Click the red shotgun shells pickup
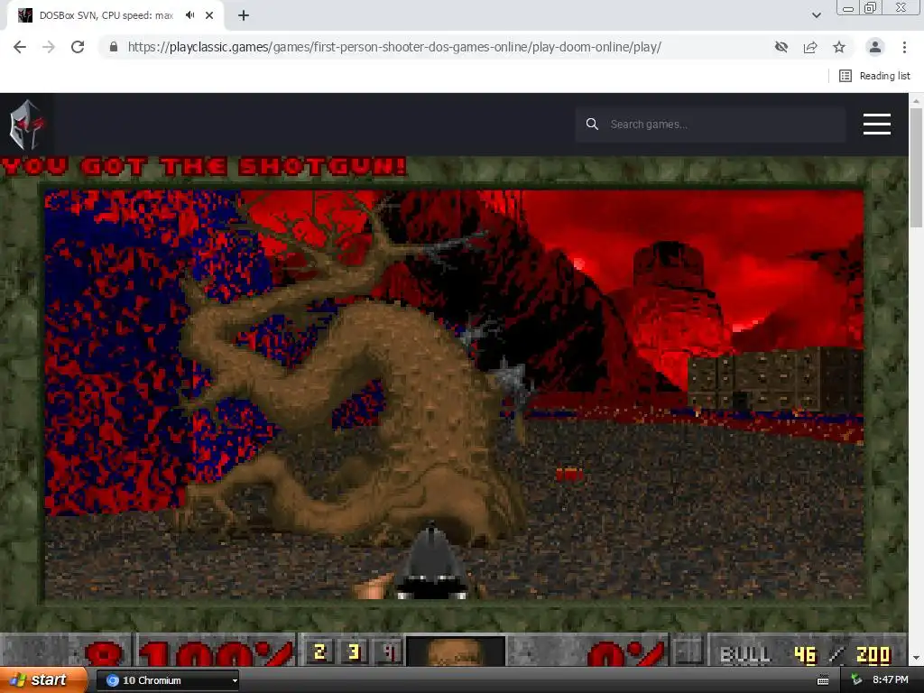 [569, 475]
